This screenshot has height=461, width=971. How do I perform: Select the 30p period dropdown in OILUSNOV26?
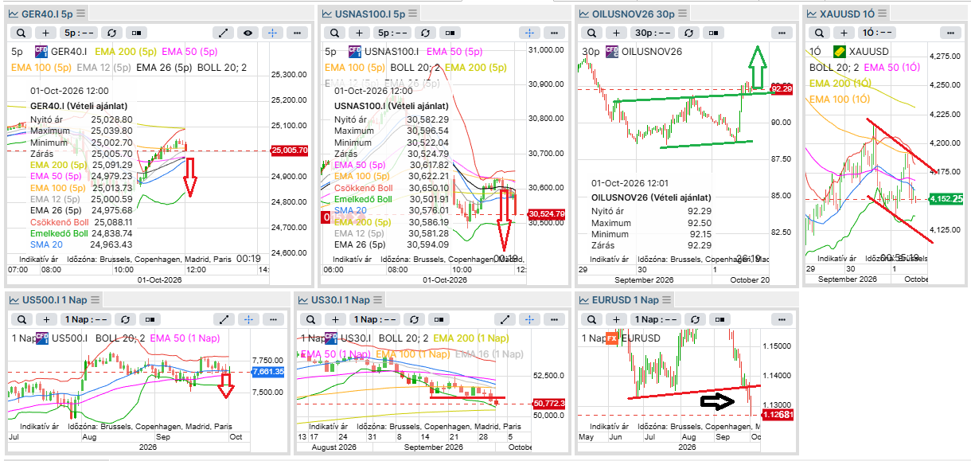pyautogui.click(x=651, y=33)
